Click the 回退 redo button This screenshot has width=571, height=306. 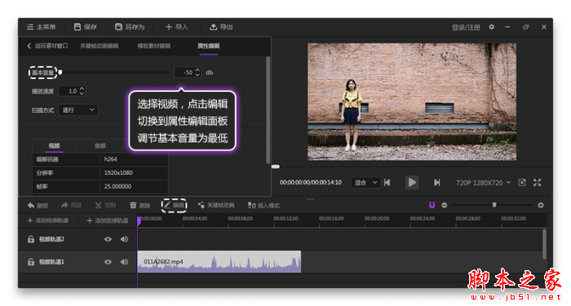(72, 205)
